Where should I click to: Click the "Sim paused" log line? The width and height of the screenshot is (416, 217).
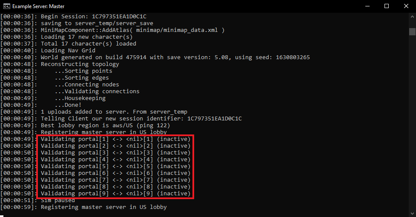[57, 200]
